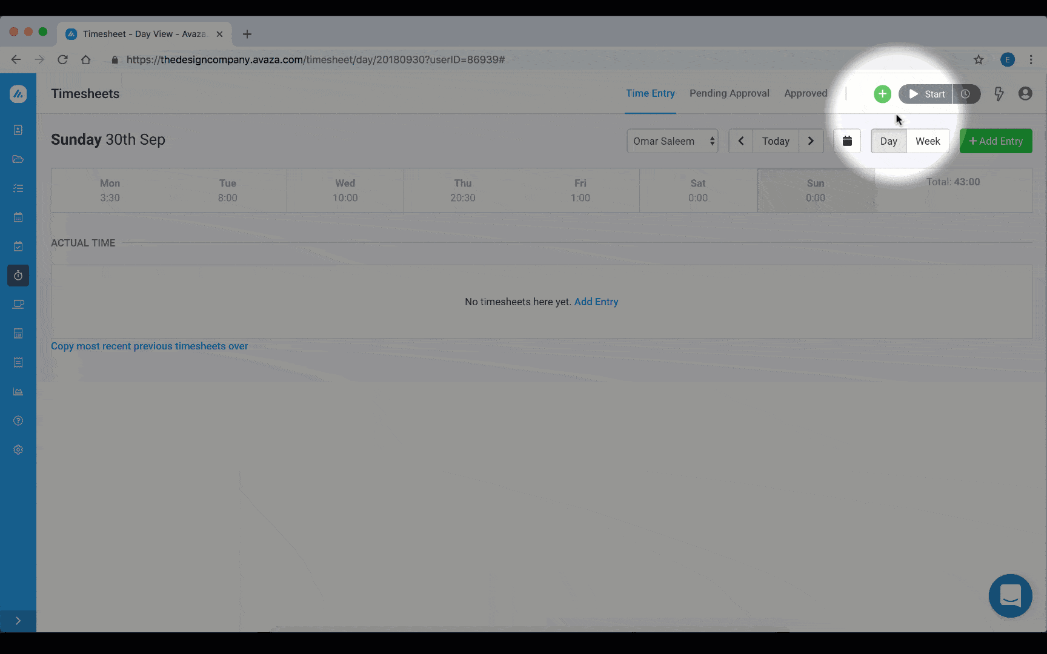
Task: Click Copy most recent previous timesheets link
Action: [149, 346]
